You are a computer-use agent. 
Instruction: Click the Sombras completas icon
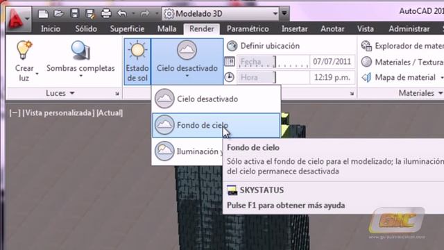pyautogui.click(x=80, y=50)
